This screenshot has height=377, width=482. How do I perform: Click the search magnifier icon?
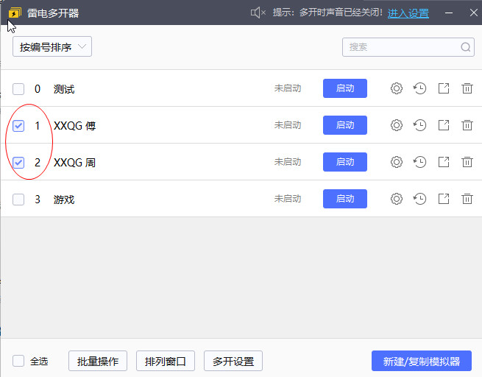[466, 47]
